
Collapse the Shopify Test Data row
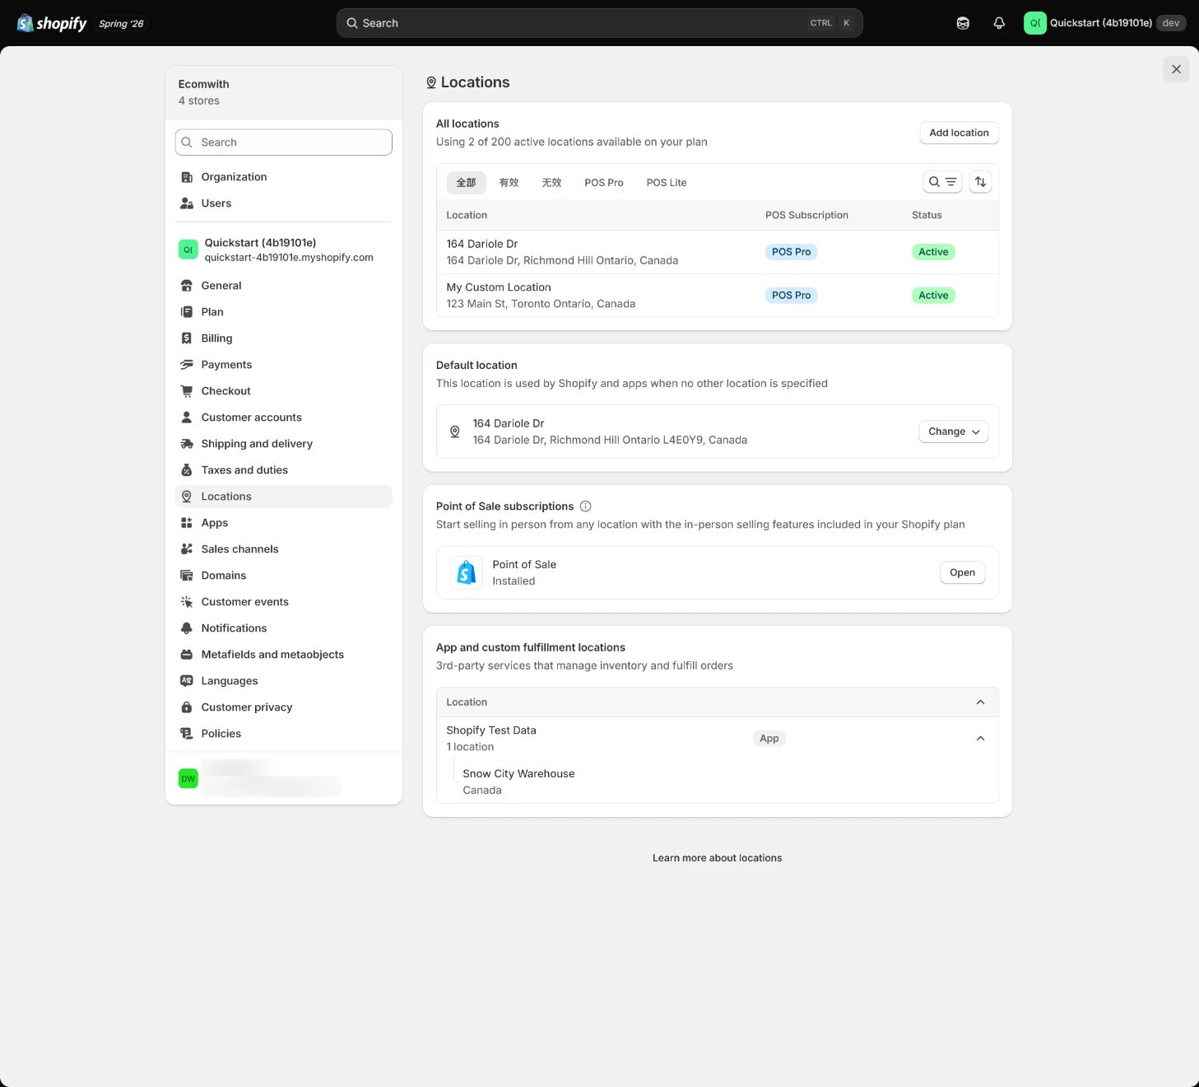pyautogui.click(x=980, y=739)
